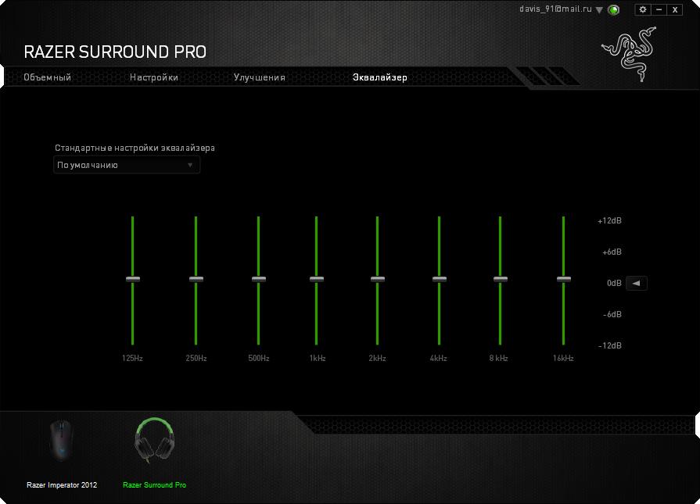The width and height of the screenshot is (700, 504).
Task: Click the 16kHz slider handle
Action: coord(563,279)
